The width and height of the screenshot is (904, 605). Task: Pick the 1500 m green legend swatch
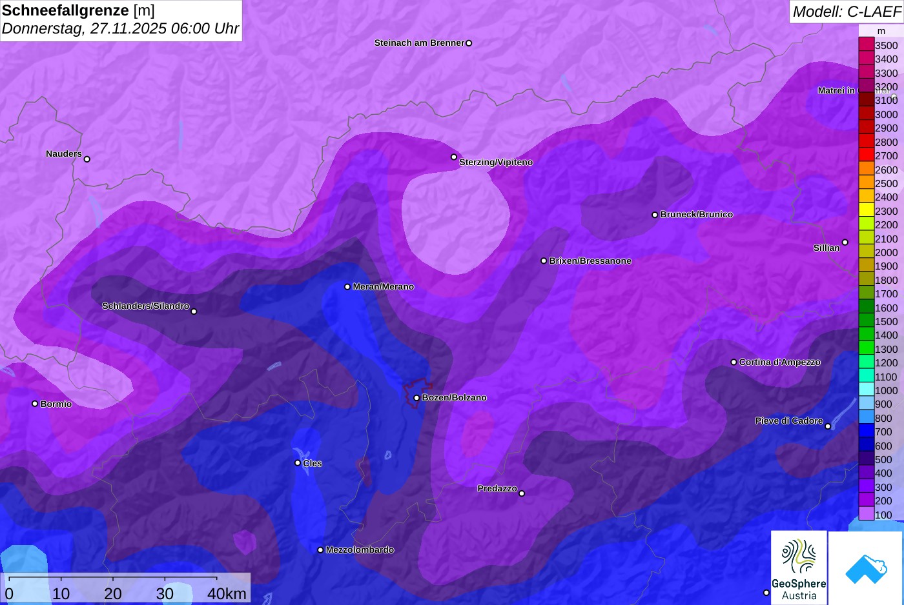[x=866, y=321]
